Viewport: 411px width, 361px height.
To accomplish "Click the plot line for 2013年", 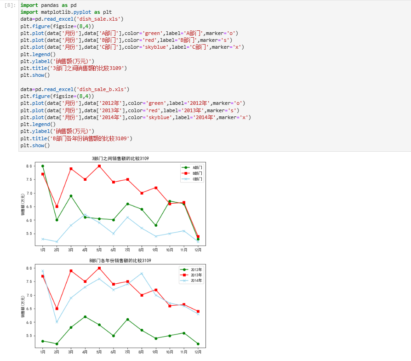I will 130,110.
